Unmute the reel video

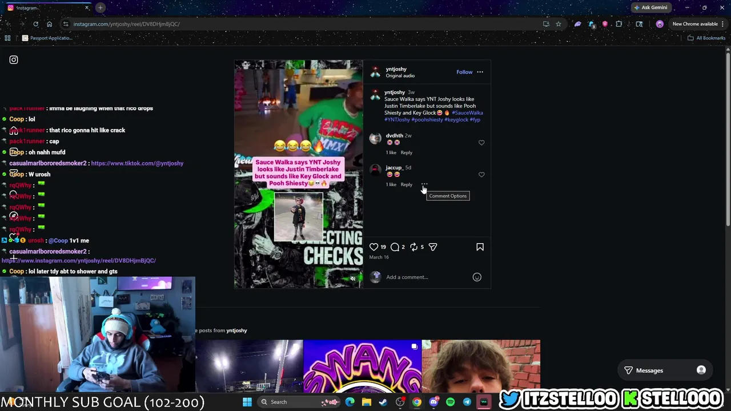pyautogui.click(x=352, y=279)
